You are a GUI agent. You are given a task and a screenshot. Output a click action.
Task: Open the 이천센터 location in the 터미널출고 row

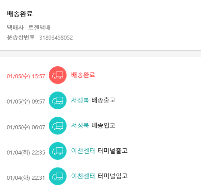click(x=83, y=151)
